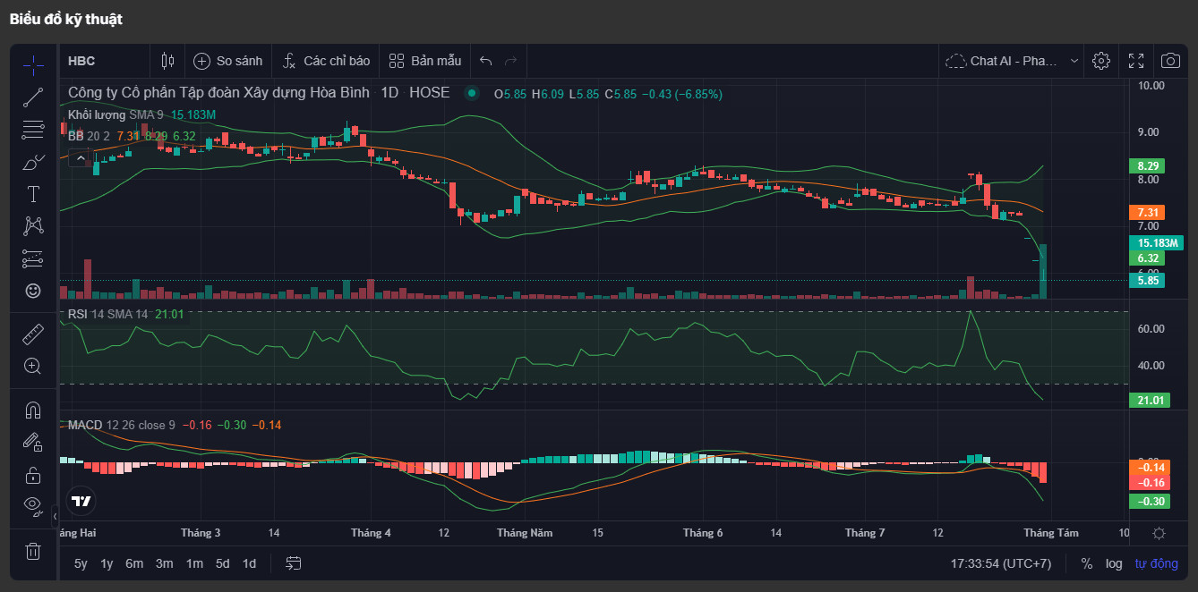The image size is (1198, 592).
Task: Hide all drawings with eye icon
Action: click(33, 506)
